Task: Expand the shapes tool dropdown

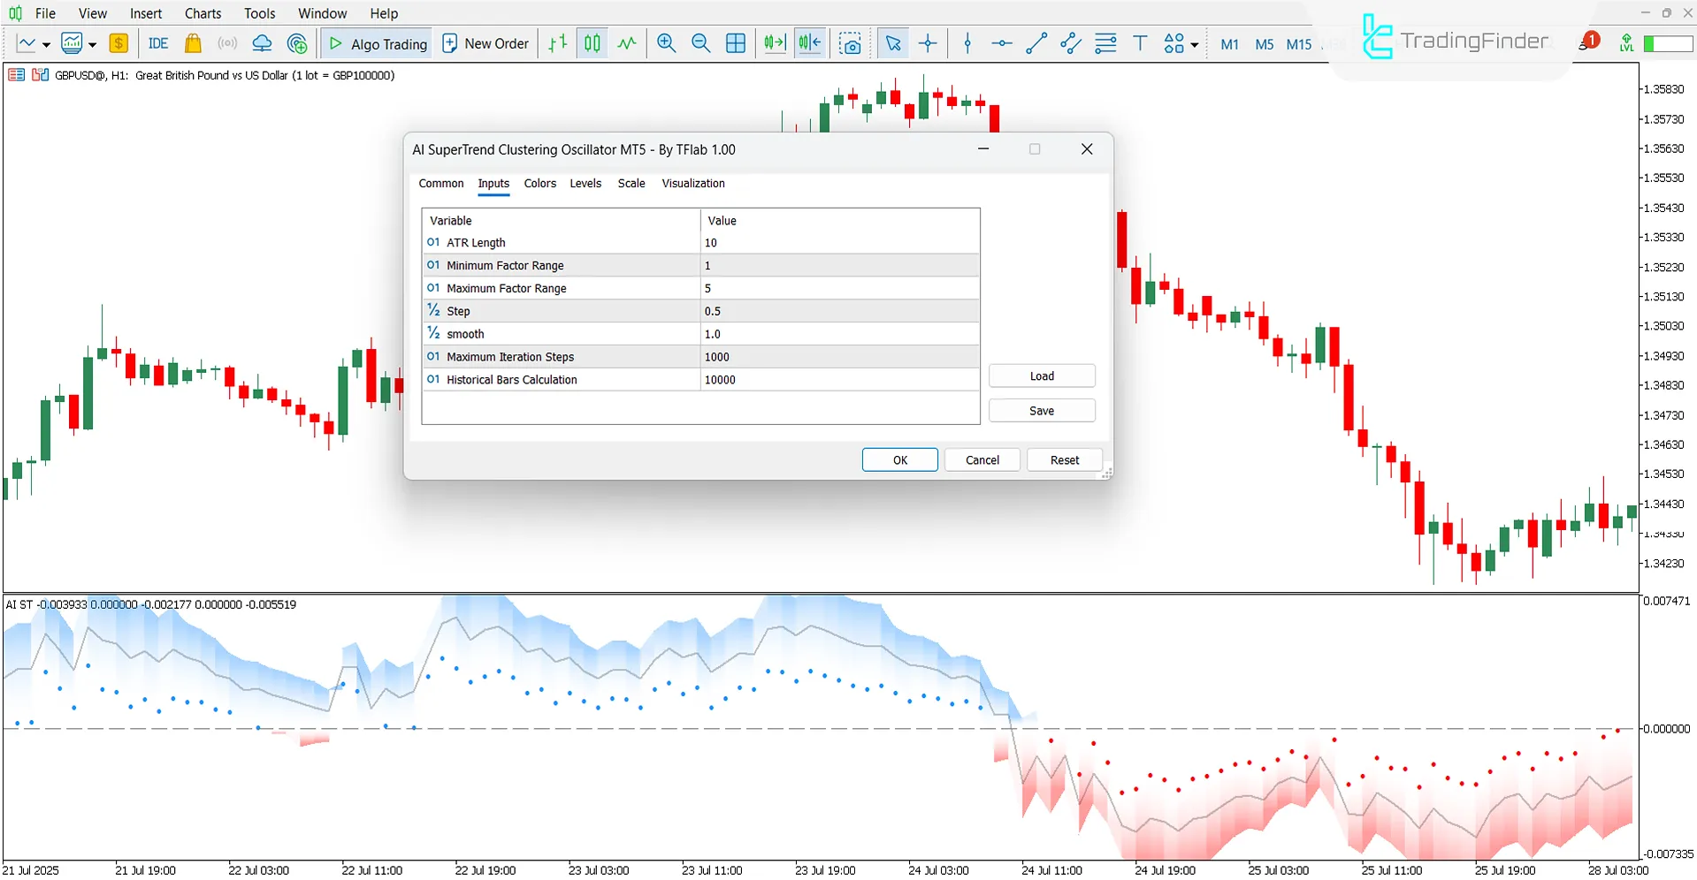Action: click(1194, 44)
